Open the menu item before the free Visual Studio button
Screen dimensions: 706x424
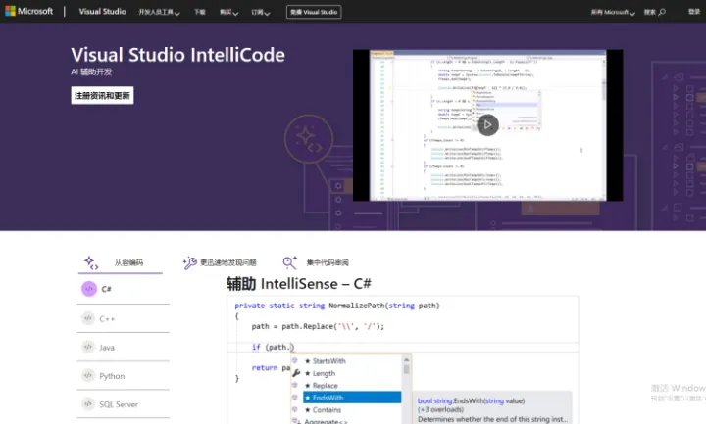coord(261,12)
